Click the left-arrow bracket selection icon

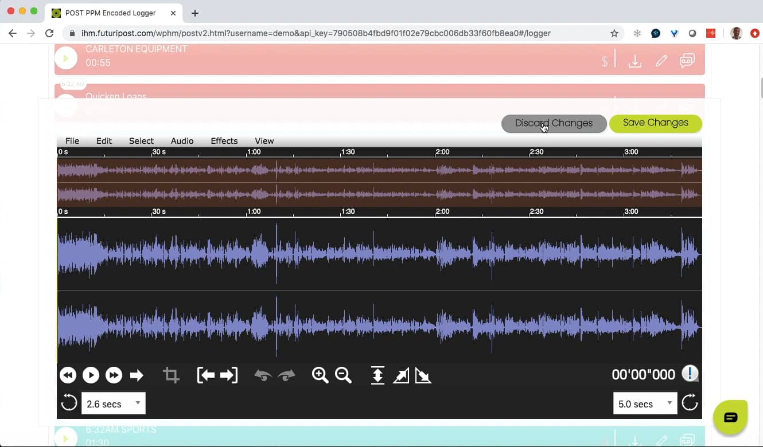206,375
